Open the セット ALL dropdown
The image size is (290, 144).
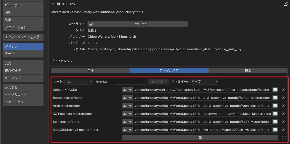[x=79, y=81]
